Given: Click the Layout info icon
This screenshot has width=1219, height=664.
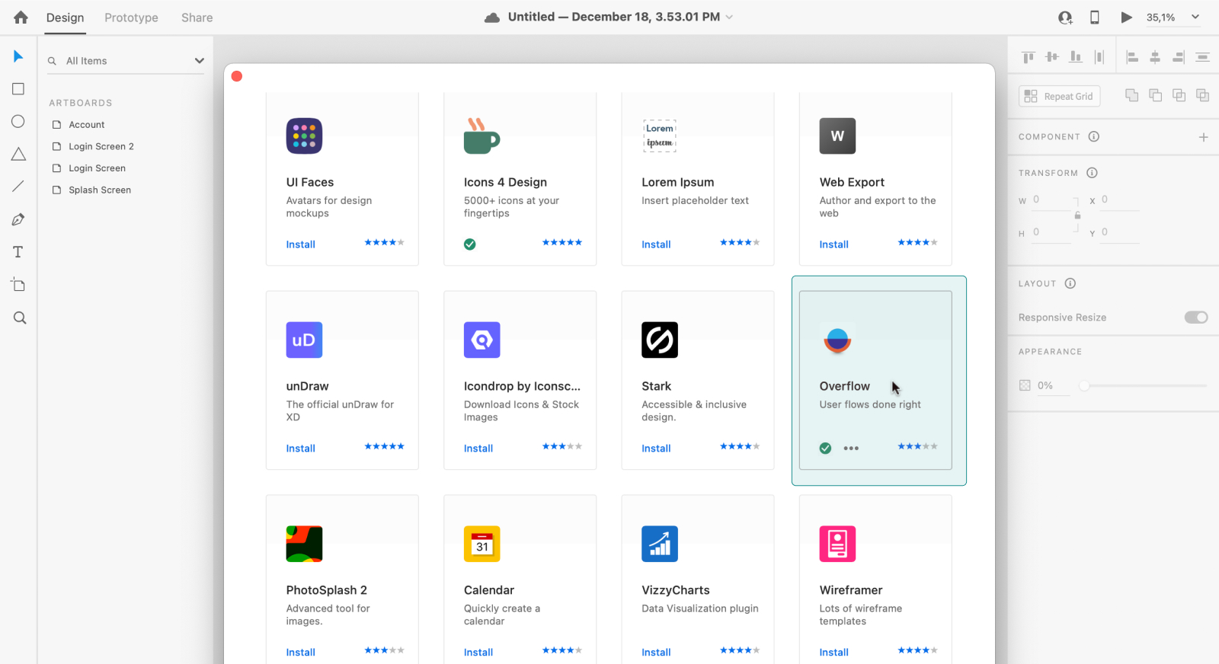Looking at the screenshot, I should [x=1070, y=284].
